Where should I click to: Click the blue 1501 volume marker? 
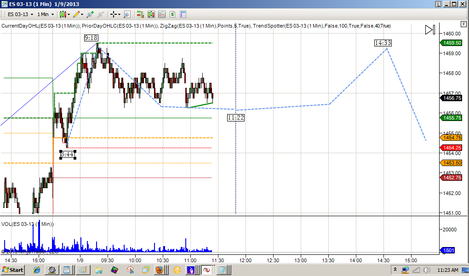tap(447, 250)
